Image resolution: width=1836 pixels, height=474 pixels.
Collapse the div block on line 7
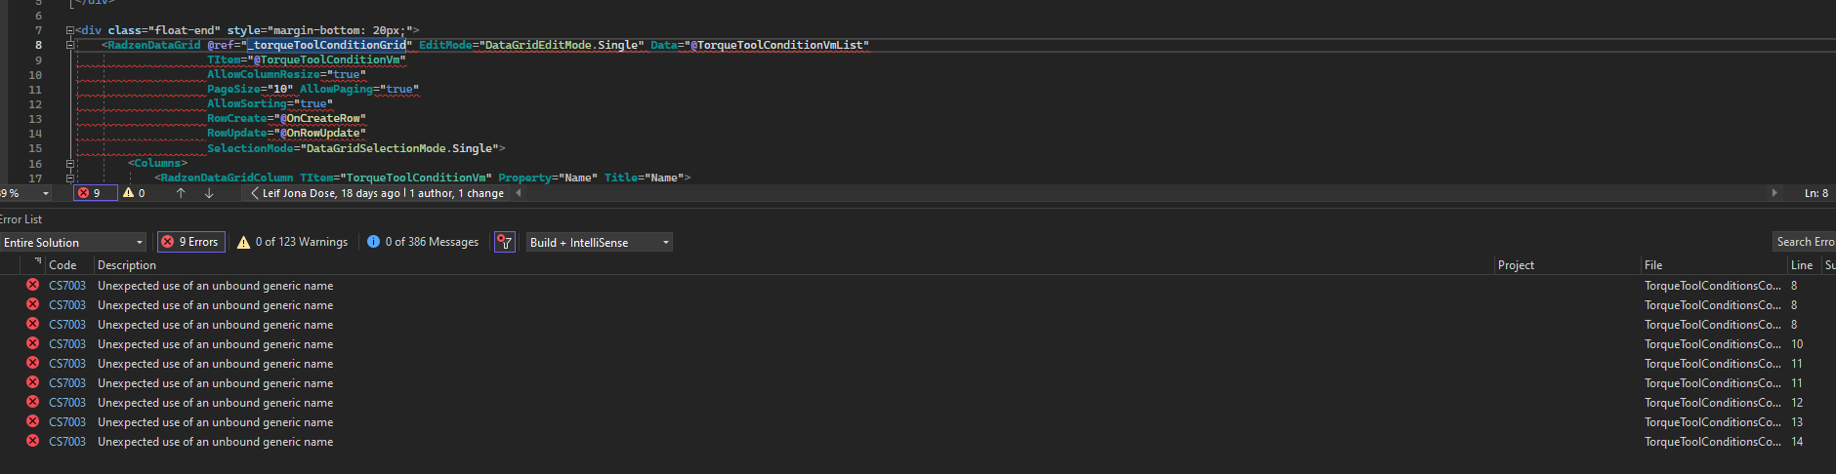pos(70,30)
